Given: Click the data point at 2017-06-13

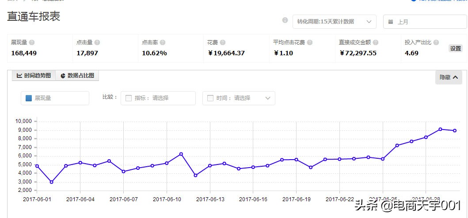Looking at the screenshot, I should click(x=210, y=165).
